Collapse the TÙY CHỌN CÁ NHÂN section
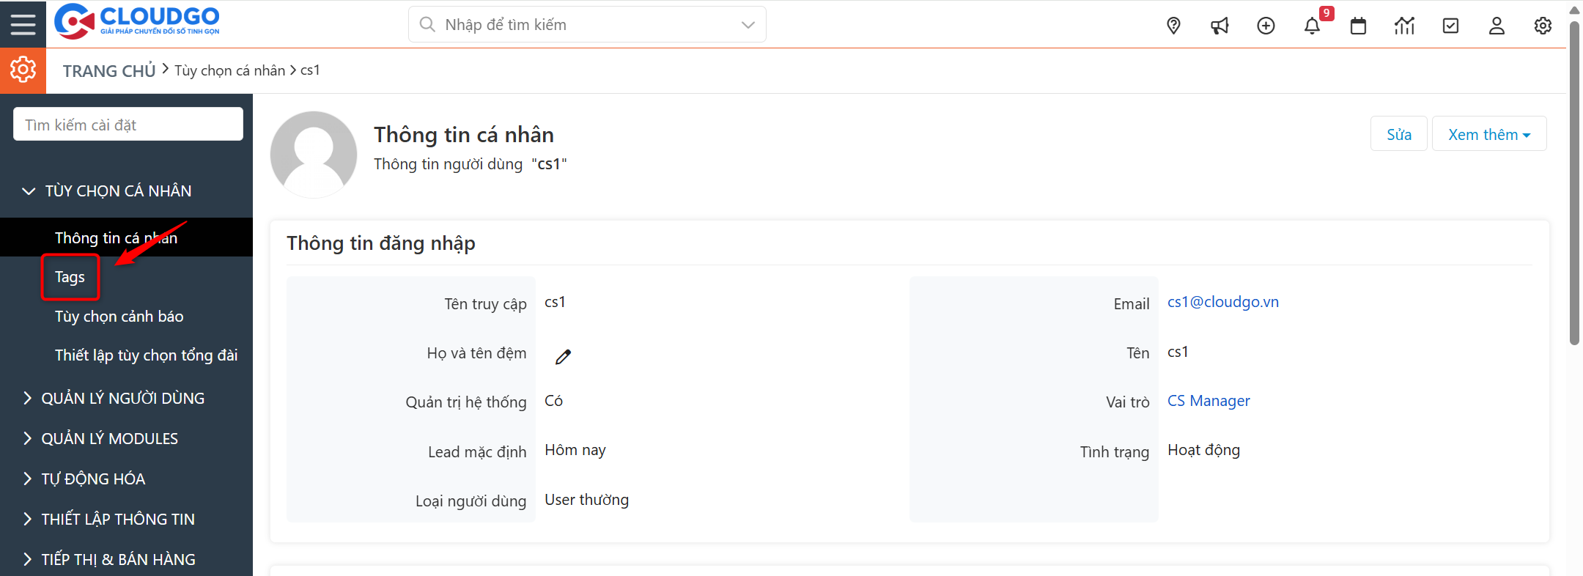Screen dimensions: 1583x576 pyautogui.click(x=29, y=191)
